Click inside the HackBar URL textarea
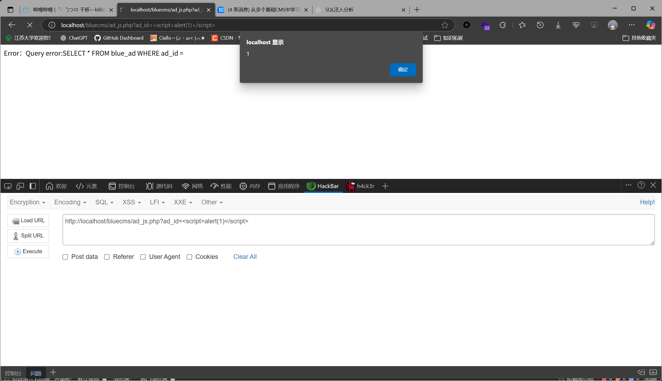 click(x=358, y=230)
